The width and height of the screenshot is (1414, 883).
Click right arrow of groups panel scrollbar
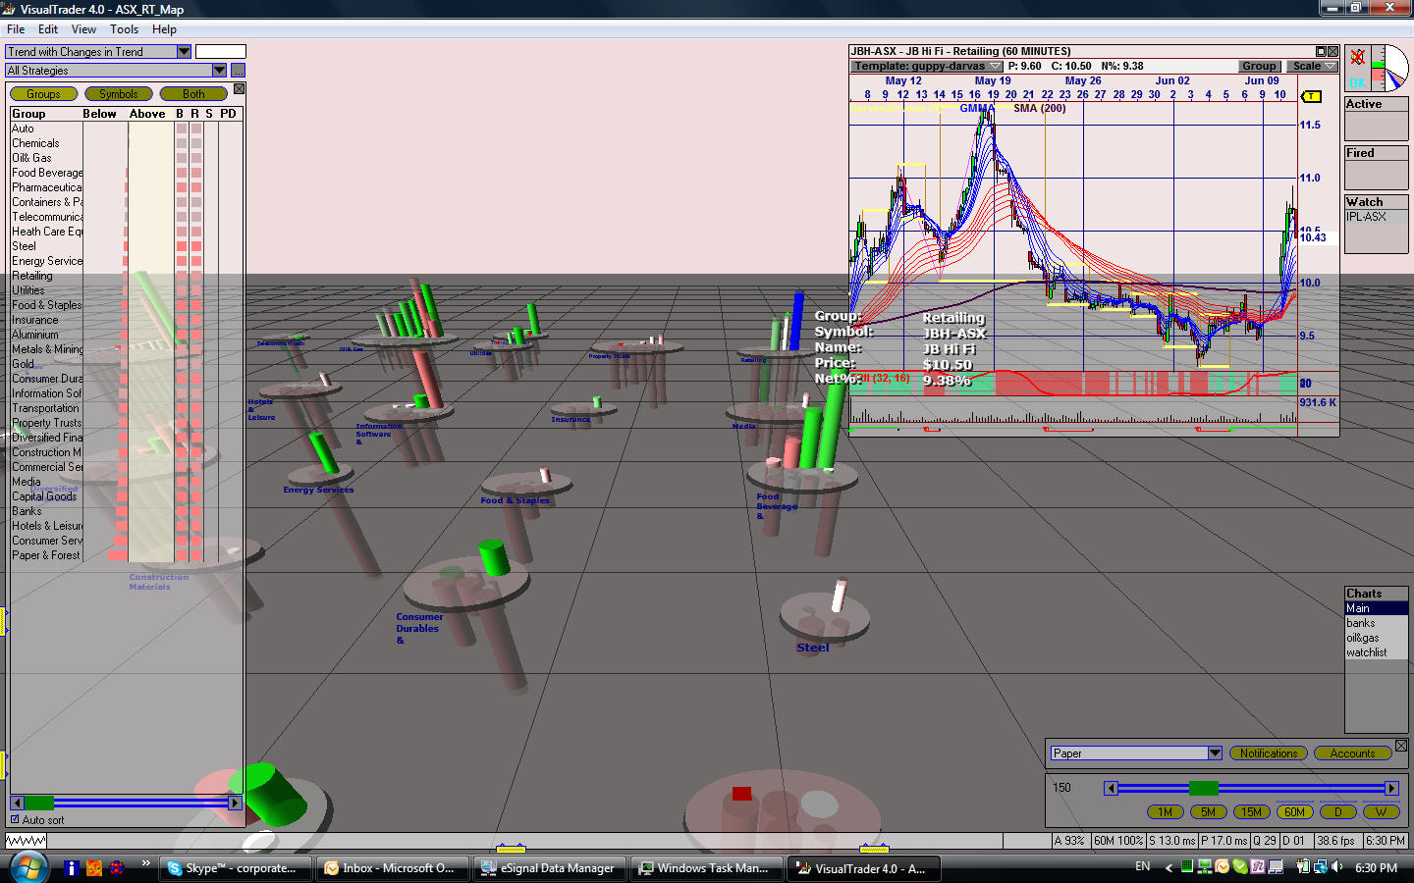click(234, 803)
